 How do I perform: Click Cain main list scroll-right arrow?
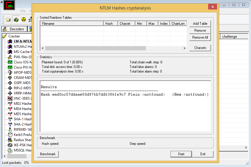(x=246, y=147)
